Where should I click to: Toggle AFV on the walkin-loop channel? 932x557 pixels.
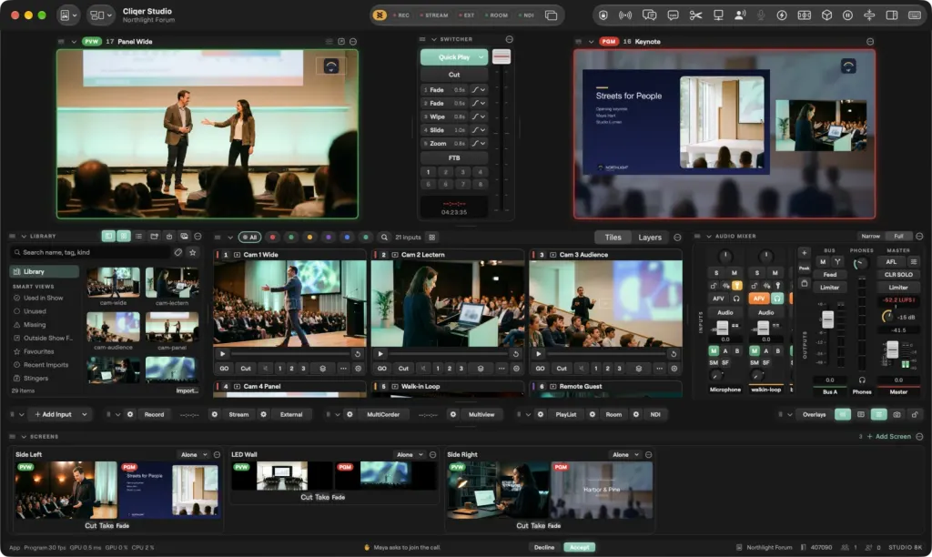[x=758, y=299]
